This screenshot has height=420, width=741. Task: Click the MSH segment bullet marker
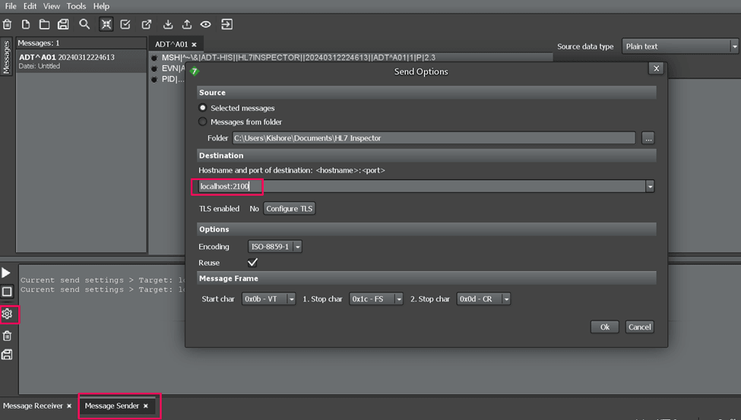[154, 58]
